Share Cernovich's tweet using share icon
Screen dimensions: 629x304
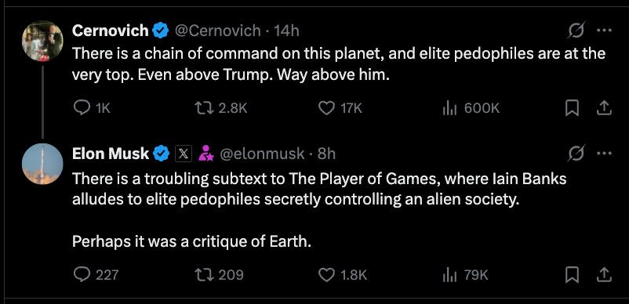point(604,108)
